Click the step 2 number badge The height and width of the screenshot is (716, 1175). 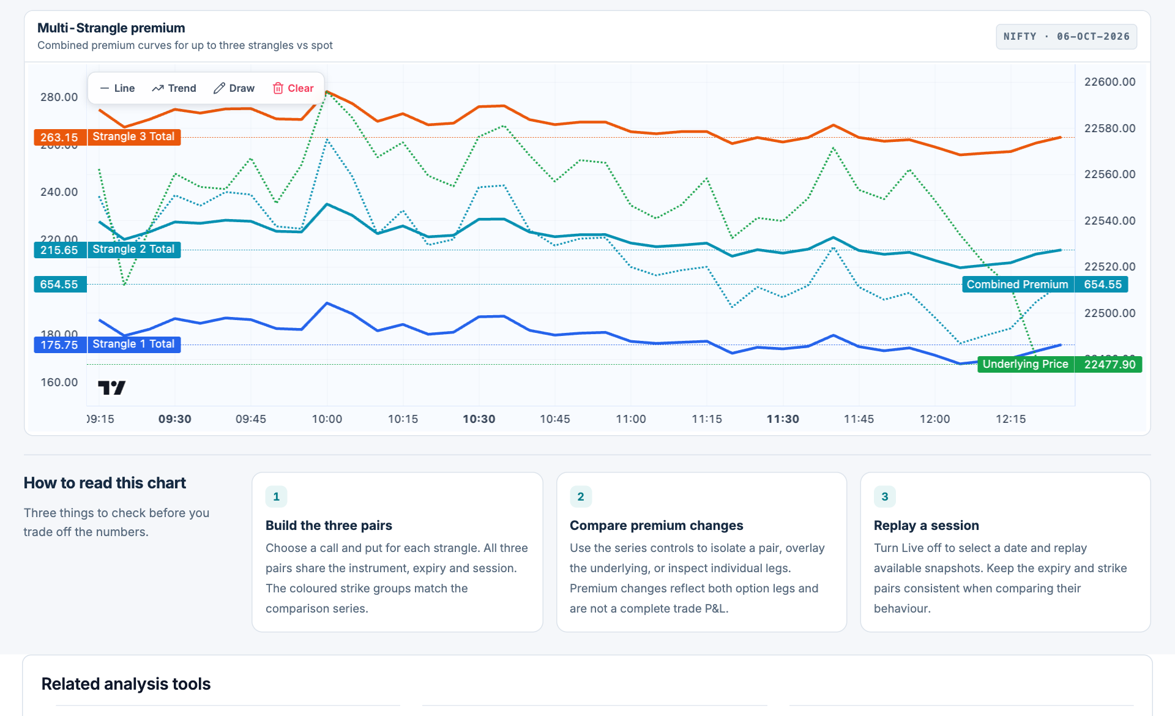(x=581, y=496)
